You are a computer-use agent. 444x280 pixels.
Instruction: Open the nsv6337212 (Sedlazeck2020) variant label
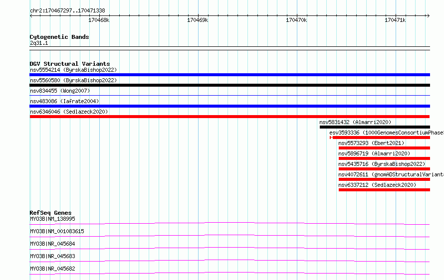[377, 185]
